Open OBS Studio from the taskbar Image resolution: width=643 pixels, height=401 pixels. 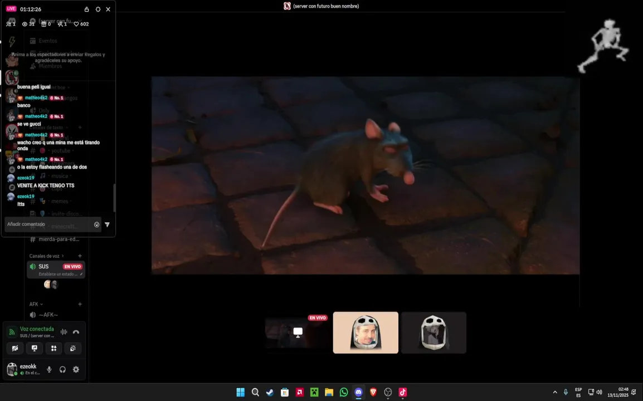pos(388,393)
